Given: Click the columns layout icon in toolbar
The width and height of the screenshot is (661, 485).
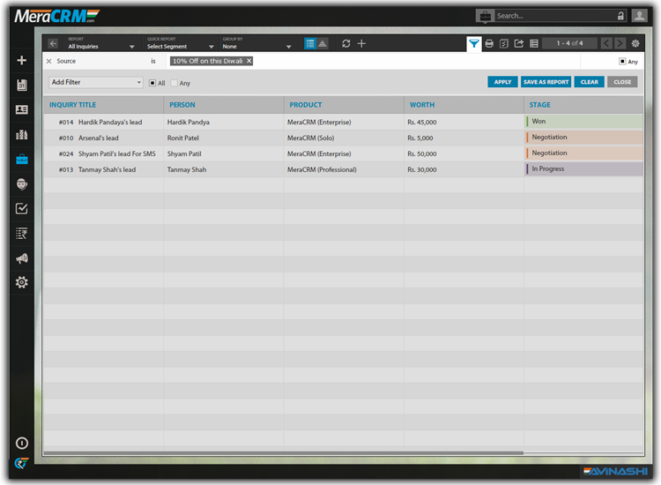Looking at the screenshot, I should pyautogui.click(x=534, y=43).
